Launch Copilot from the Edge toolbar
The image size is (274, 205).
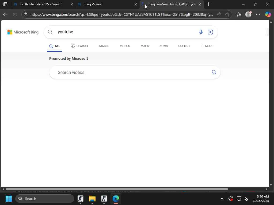pyautogui.click(x=268, y=14)
